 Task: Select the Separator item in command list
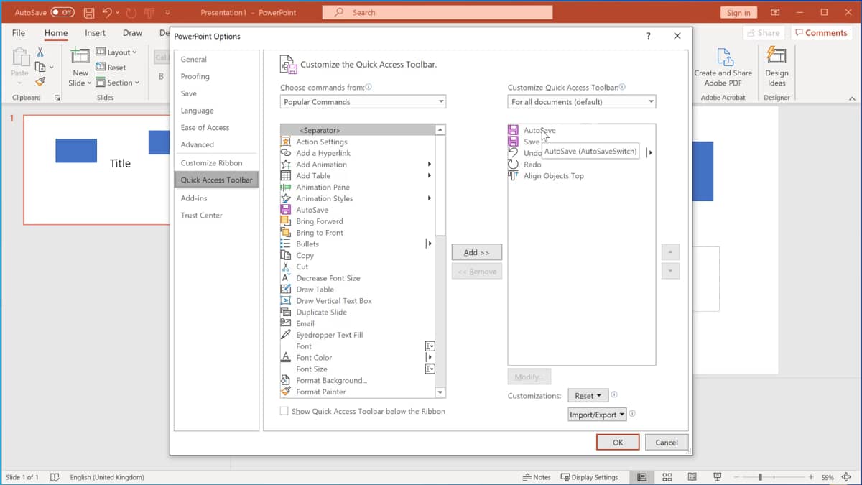click(x=357, y=130)
